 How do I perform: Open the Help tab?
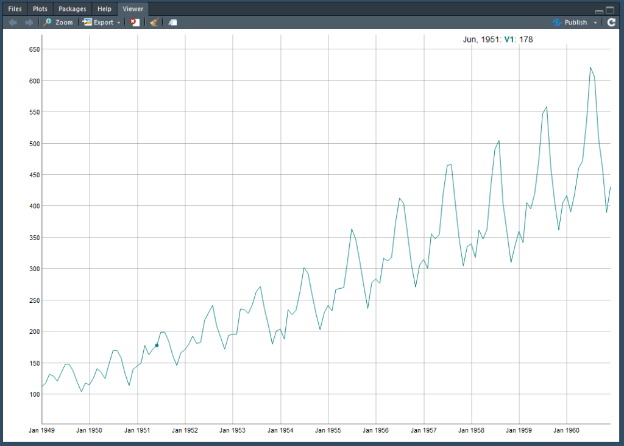pyautogui.click(x=104, y=9)
